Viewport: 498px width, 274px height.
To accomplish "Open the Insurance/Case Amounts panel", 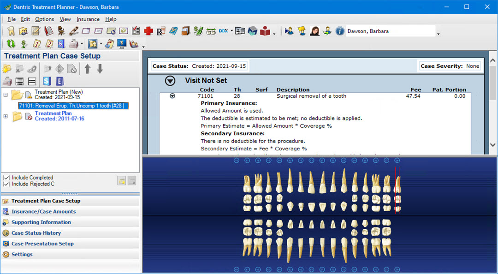I will 43,212.
